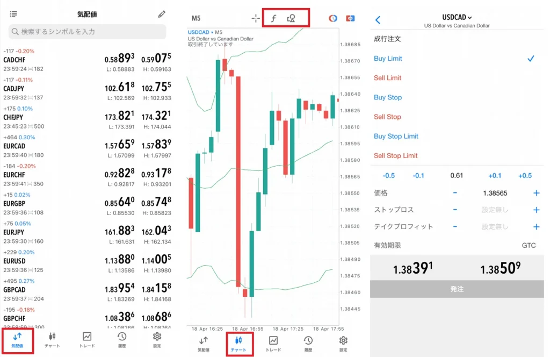The image size is (550, 357).
Task: Open 履歴 tab in chart panel
Action: pos(308,344)
